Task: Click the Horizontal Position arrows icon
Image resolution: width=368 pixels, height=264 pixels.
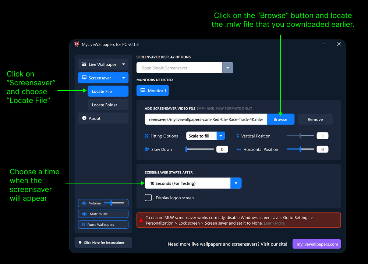Action: 238,150
